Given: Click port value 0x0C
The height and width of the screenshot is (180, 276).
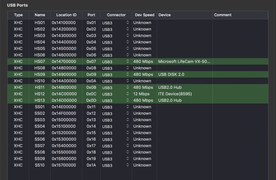Looking at the screenshot, I should (91, 94).
